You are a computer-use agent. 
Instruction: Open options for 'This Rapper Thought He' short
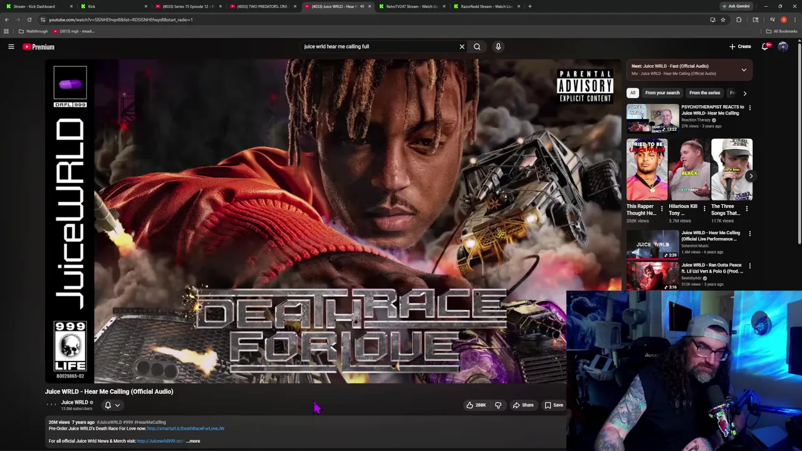[662, 209]
